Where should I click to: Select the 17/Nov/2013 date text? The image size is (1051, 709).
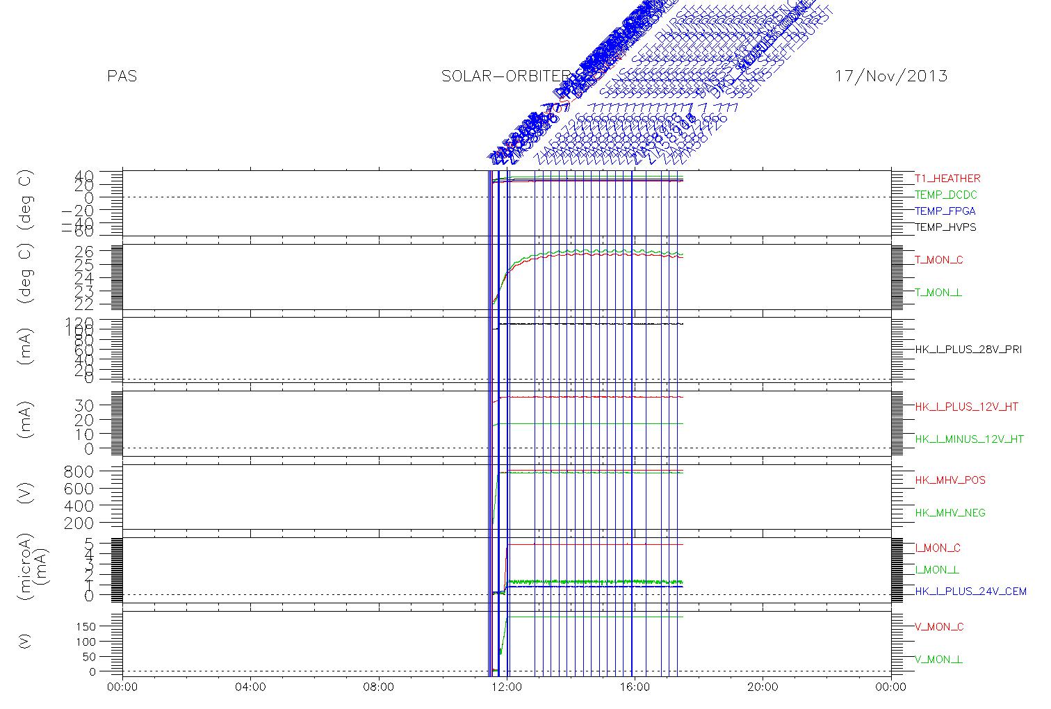click(x=891, y=76)
